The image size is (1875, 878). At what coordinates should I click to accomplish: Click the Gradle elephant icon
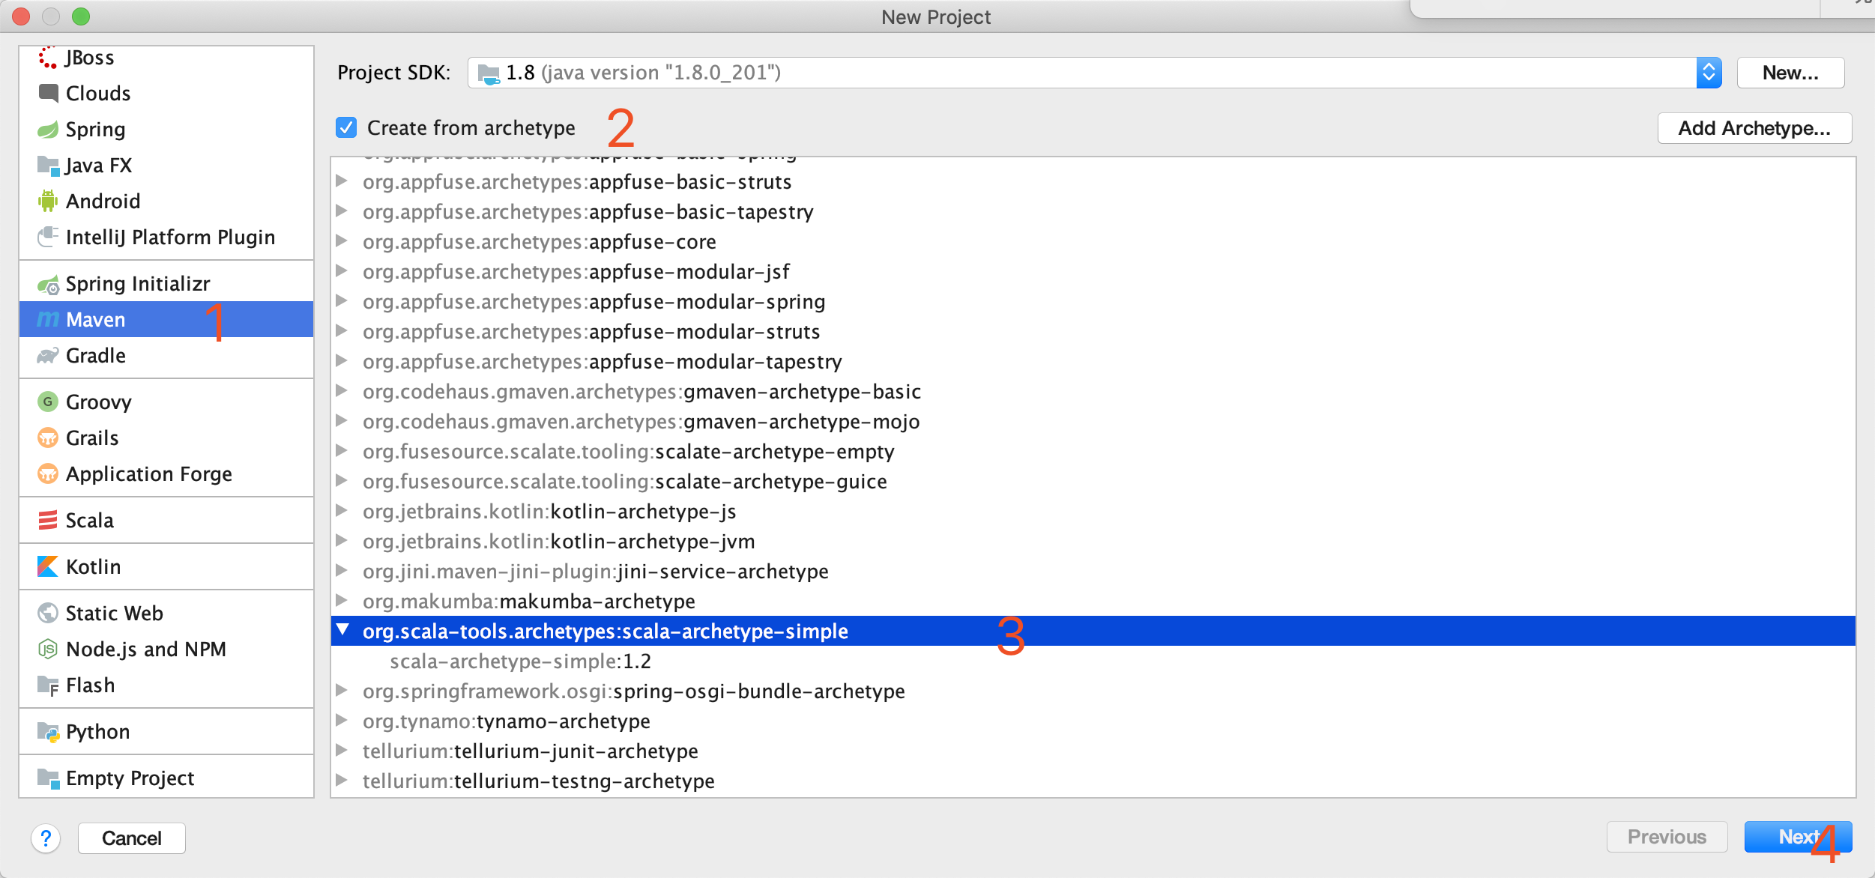point(48,356)
